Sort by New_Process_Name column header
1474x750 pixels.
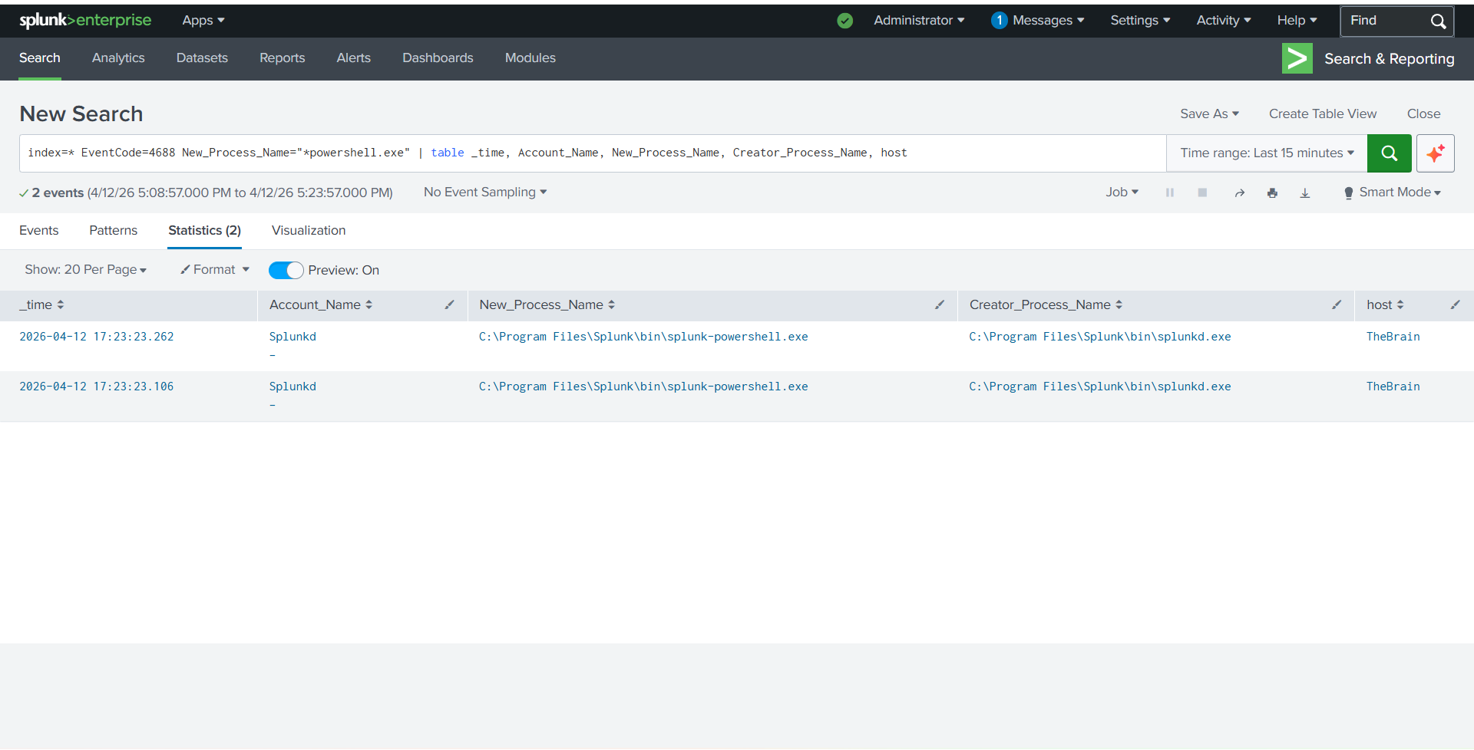547,305
